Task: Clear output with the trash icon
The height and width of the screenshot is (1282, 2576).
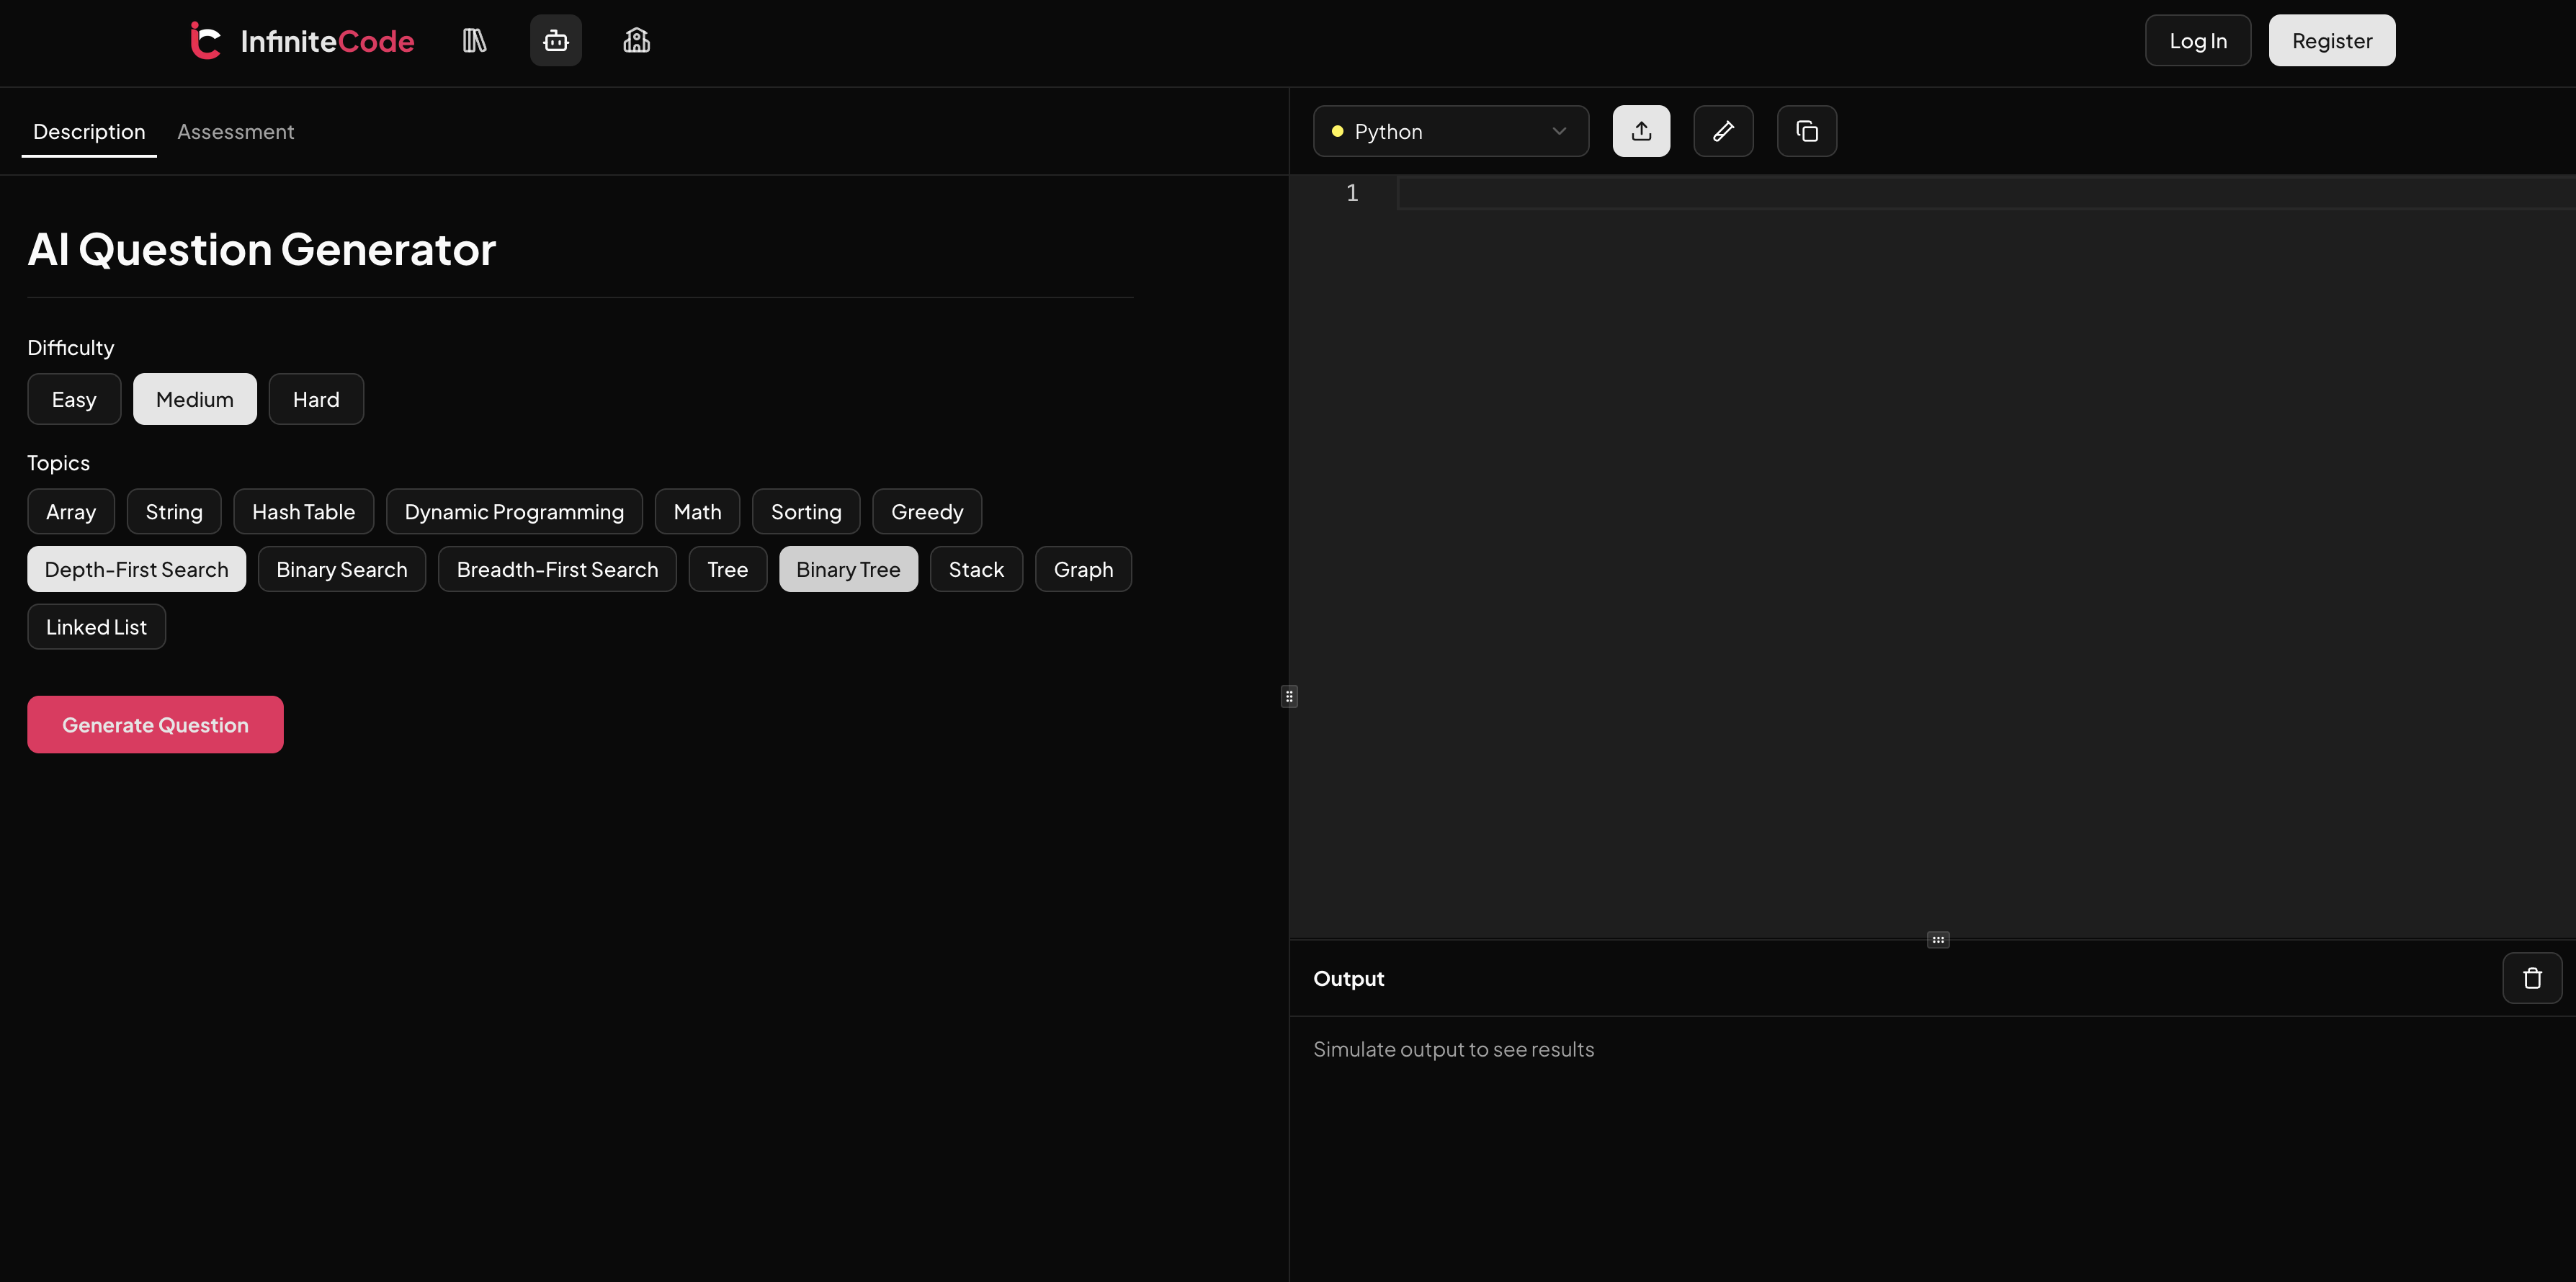Action: pos(2531,978)
